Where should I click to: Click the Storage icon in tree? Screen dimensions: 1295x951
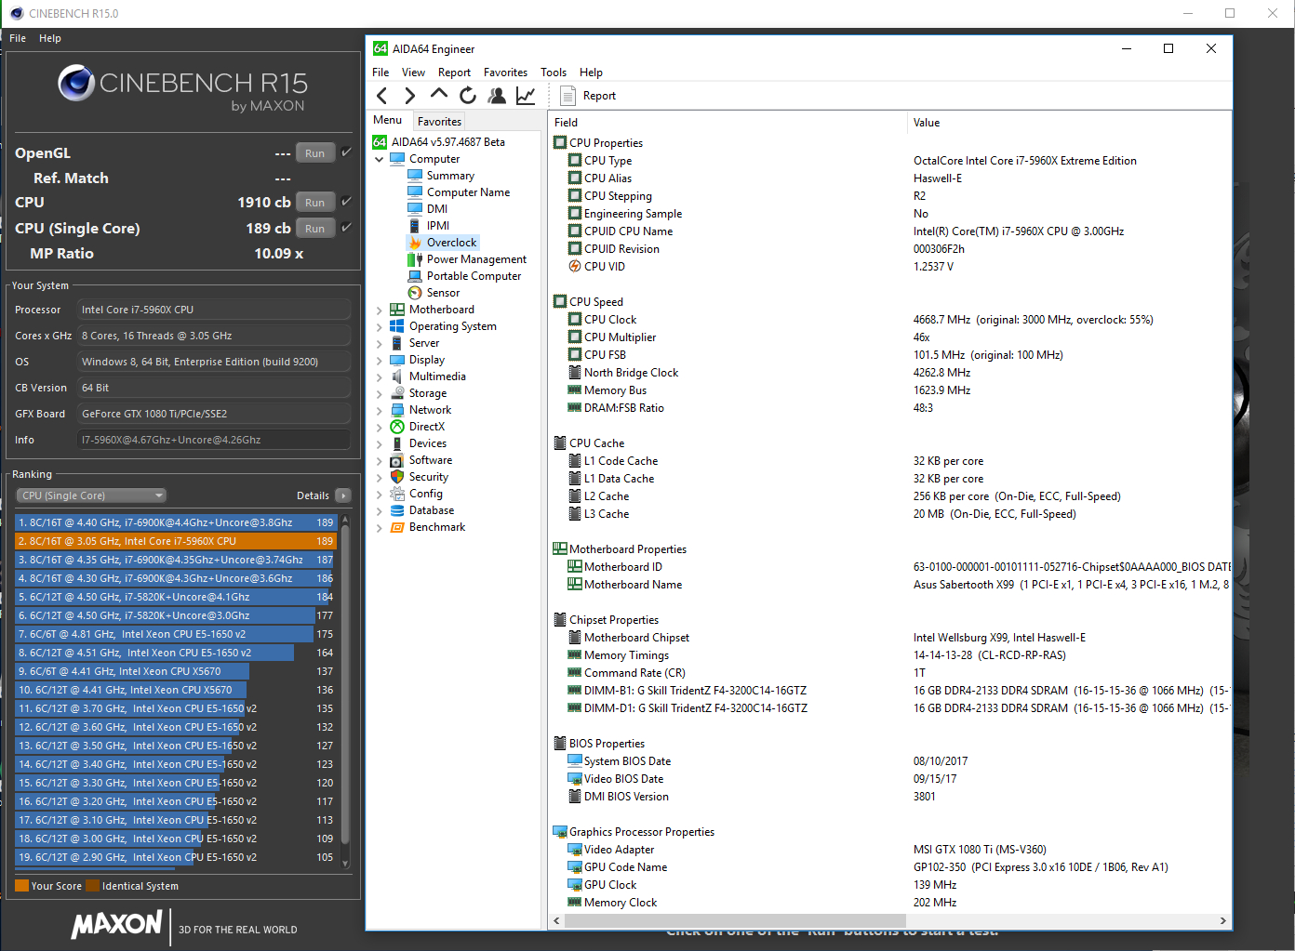397,393
